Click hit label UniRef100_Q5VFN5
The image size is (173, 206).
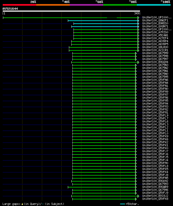155,178
